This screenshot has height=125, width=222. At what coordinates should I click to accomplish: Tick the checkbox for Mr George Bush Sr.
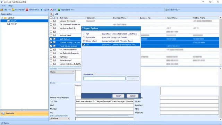[51, 28]
